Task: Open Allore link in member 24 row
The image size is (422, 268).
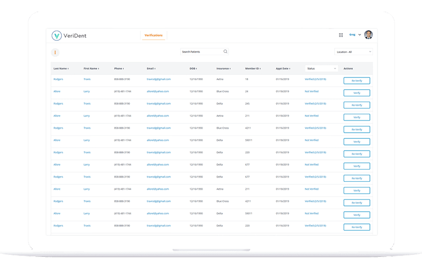Action: pyautogui.click(x=57, y=91)
